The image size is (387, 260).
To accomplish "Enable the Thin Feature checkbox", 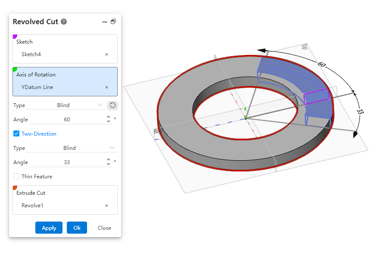I will (x=16, y=177).
